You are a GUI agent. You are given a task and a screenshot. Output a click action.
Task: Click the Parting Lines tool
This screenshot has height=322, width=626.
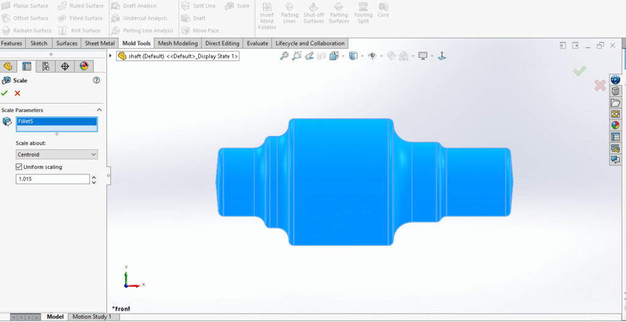[x=289, y=13]
